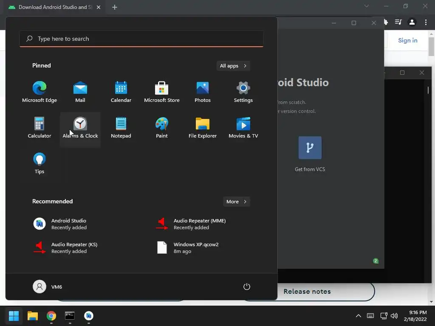The width and height of the screenshot is (435, 326).
Task: Expand More recommended items
Action: click(x=237, y=202)
